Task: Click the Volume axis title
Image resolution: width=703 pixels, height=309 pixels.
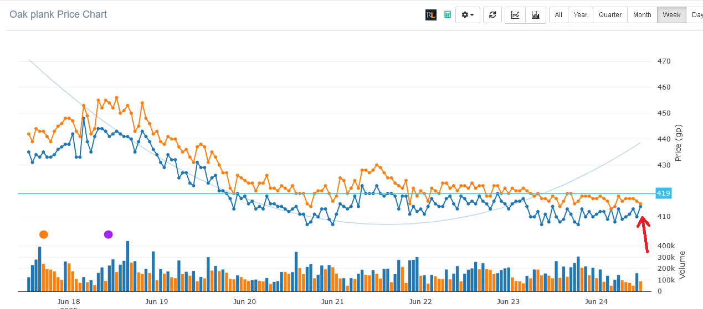Action: pyautogui.click(x=682, y=265)
